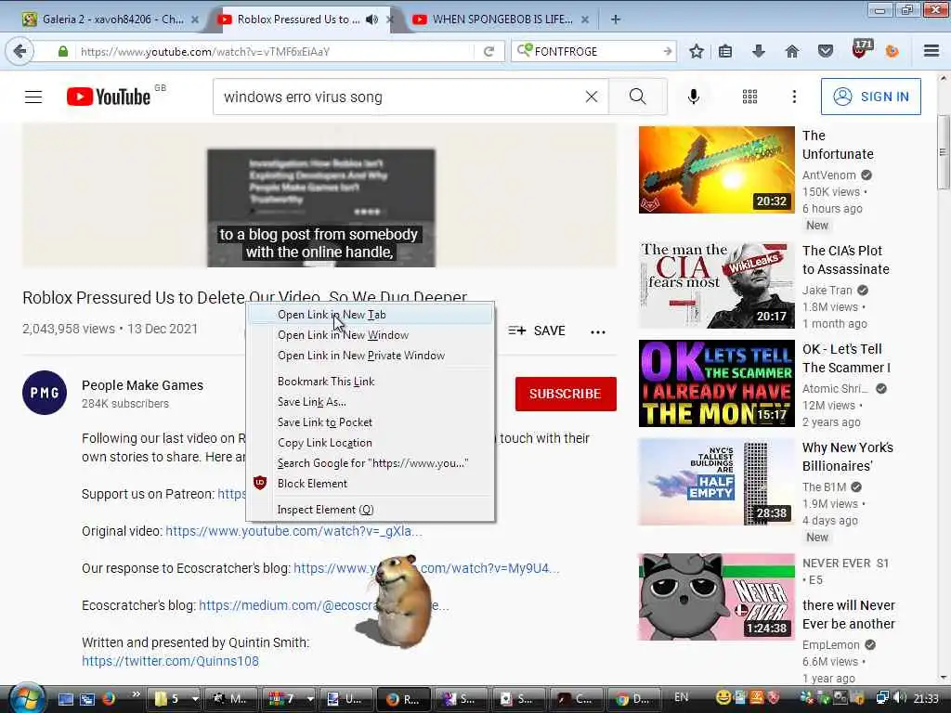Open a new tab with plus icon
The image size is (951, 713).
(x=616, y=19)
